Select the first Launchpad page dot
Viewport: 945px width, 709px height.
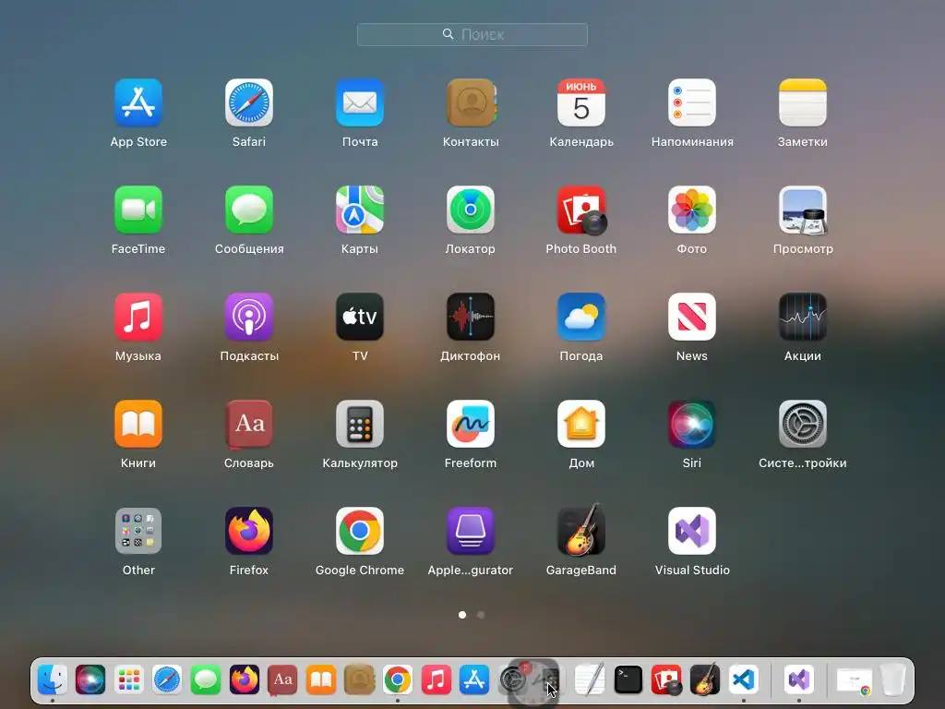coord(462,615)
